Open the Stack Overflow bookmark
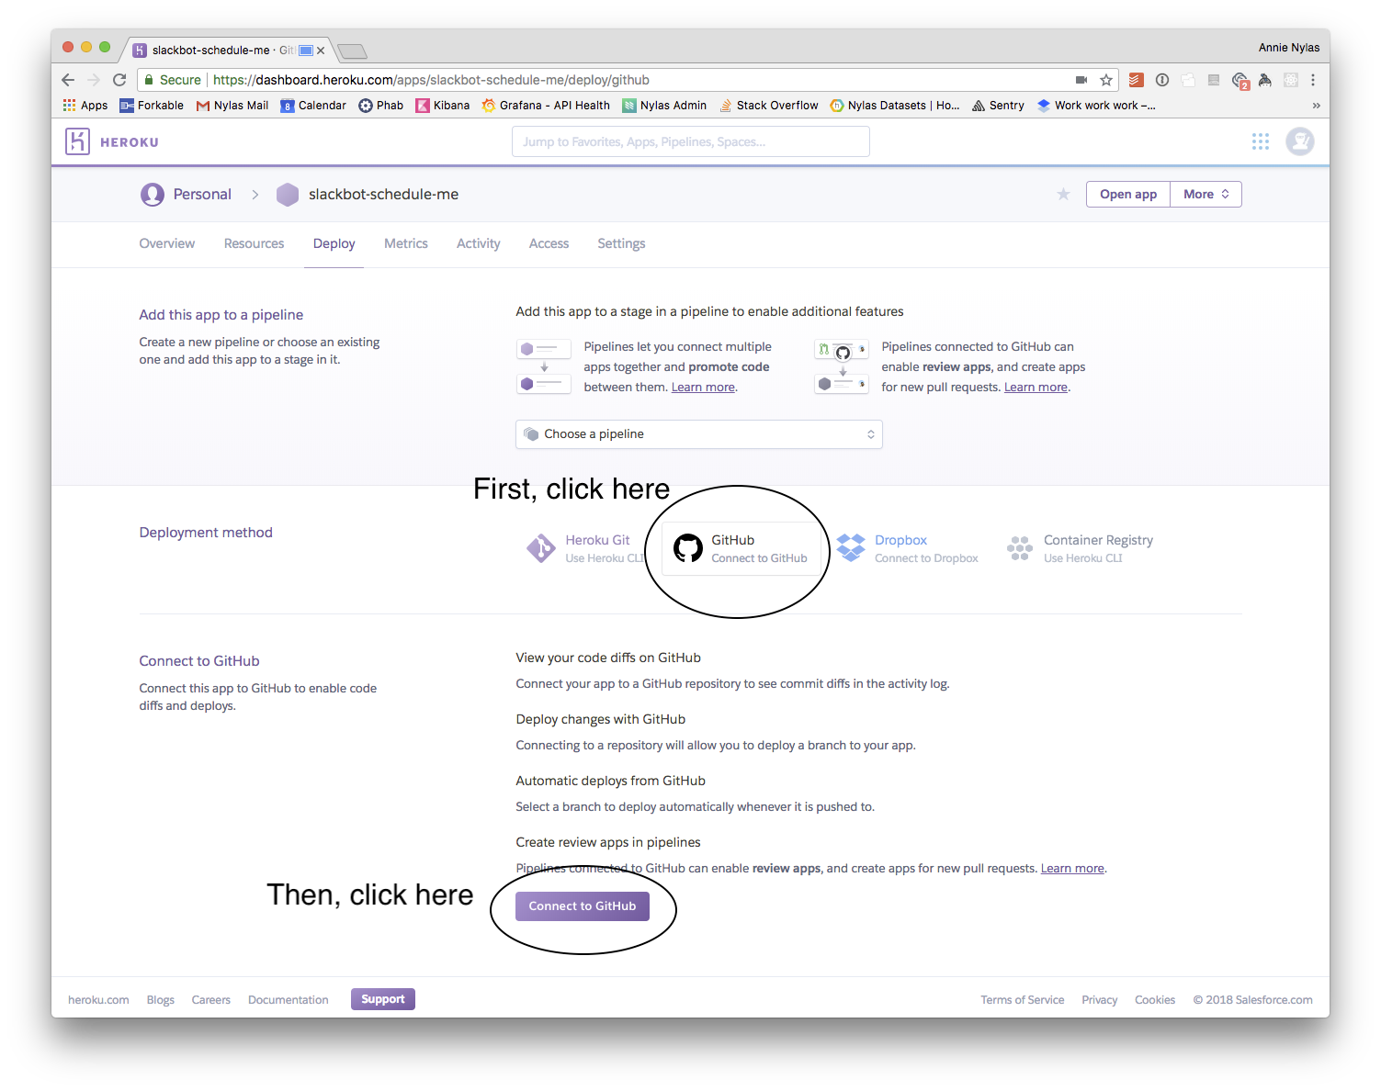 tap(769, 106)
